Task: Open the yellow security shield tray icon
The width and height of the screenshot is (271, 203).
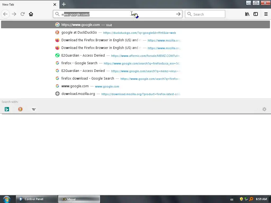Action: point(241,199)
